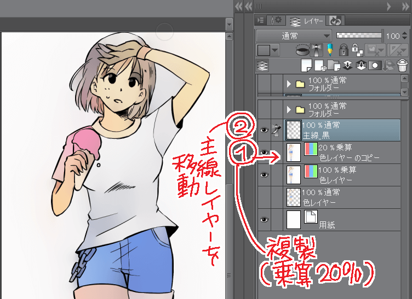The height and width of the screenshot is (299, 412).
Task: Click 色レイヤー のコピー layer thumbnail
Action: pos(294,153)
